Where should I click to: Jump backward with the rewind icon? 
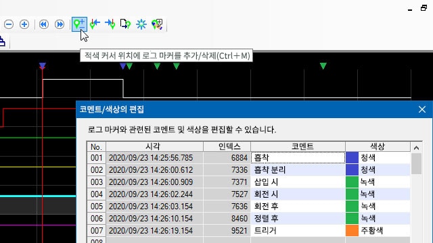tap(43, 24)
